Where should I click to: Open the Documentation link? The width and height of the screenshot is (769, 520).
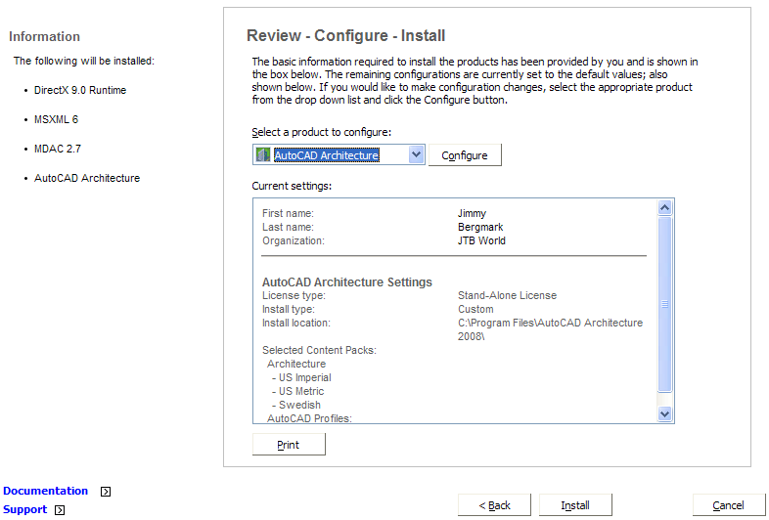(46, 491)
